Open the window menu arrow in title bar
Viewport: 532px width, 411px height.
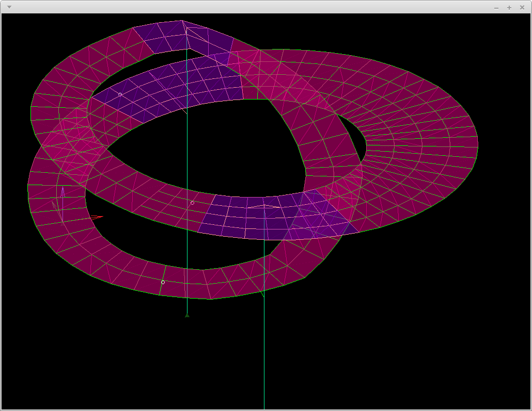point(9,7)
